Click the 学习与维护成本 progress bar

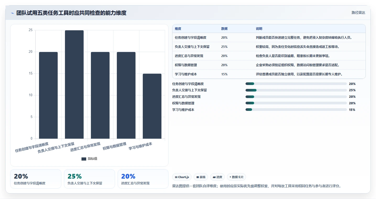[296, 110]
